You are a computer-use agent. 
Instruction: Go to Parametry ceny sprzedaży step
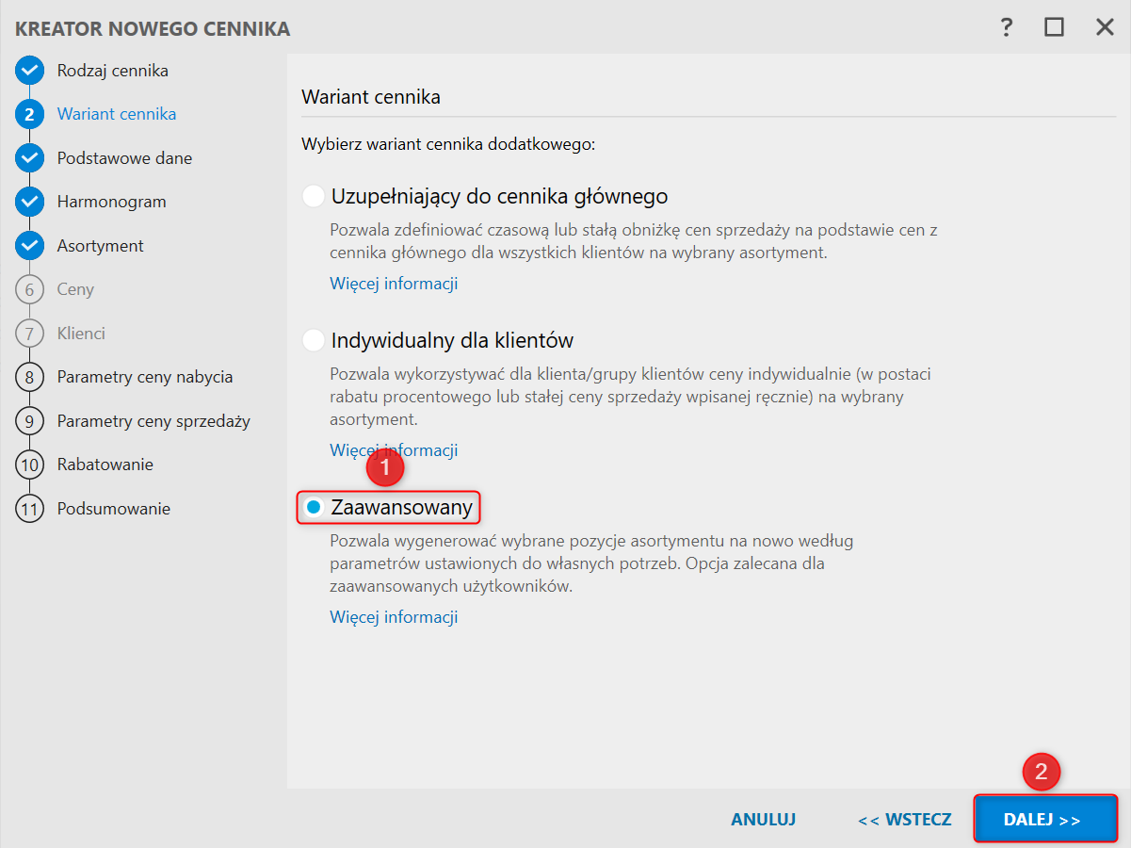(x=153, y=421)
